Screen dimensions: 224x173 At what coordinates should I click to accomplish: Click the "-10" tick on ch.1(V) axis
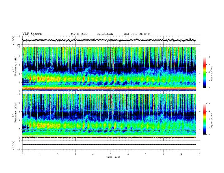coord(18,45)
